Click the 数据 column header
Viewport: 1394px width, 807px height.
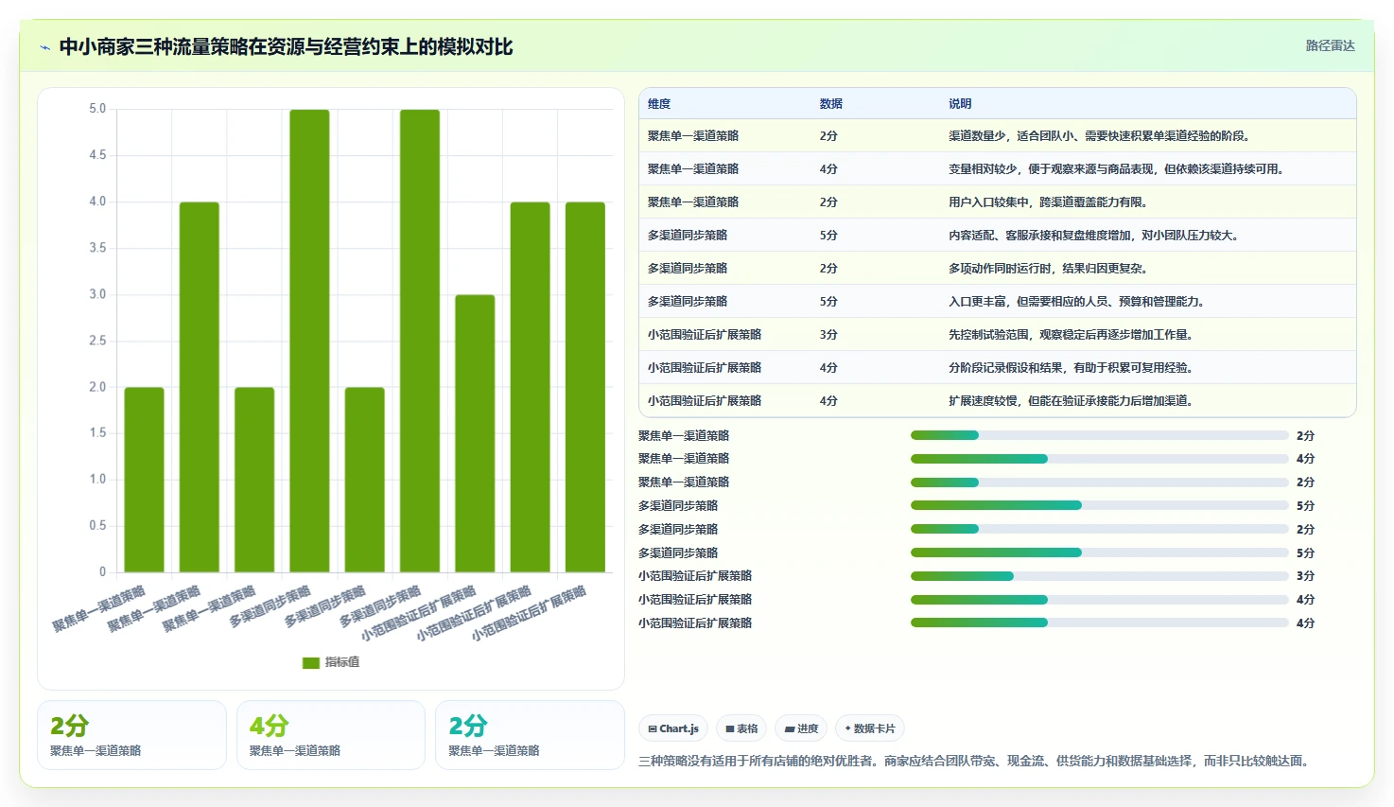coord(831,104)
